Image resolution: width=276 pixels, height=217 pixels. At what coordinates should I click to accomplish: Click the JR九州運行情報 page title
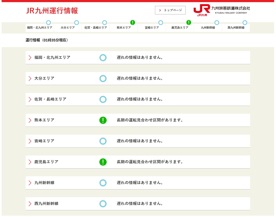point(52,11)
